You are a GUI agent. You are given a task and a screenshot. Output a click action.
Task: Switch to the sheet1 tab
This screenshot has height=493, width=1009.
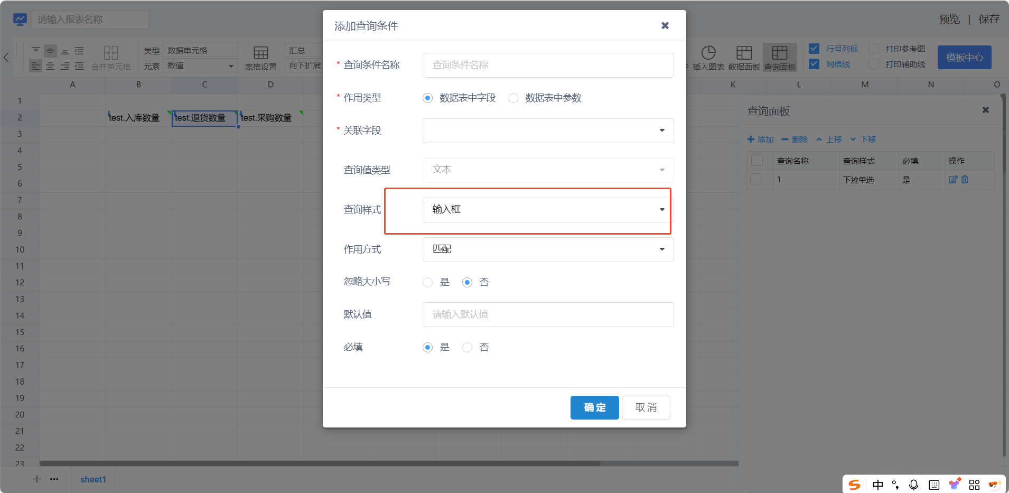click(x=93, y=479)
